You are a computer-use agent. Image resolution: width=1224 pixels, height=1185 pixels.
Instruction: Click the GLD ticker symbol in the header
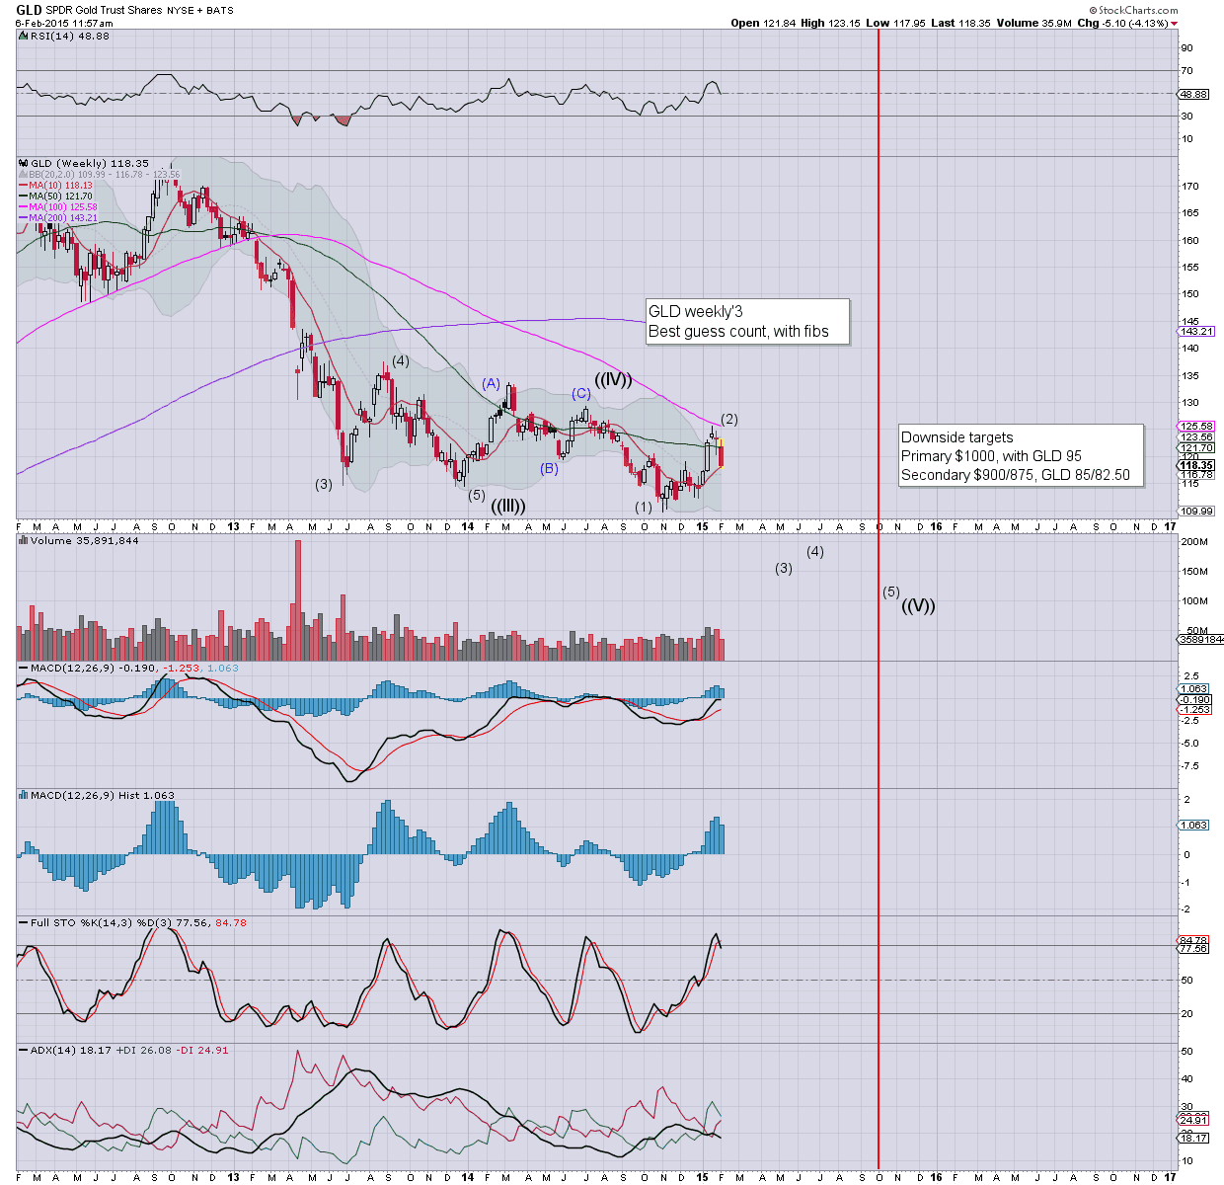pos(29,10)
